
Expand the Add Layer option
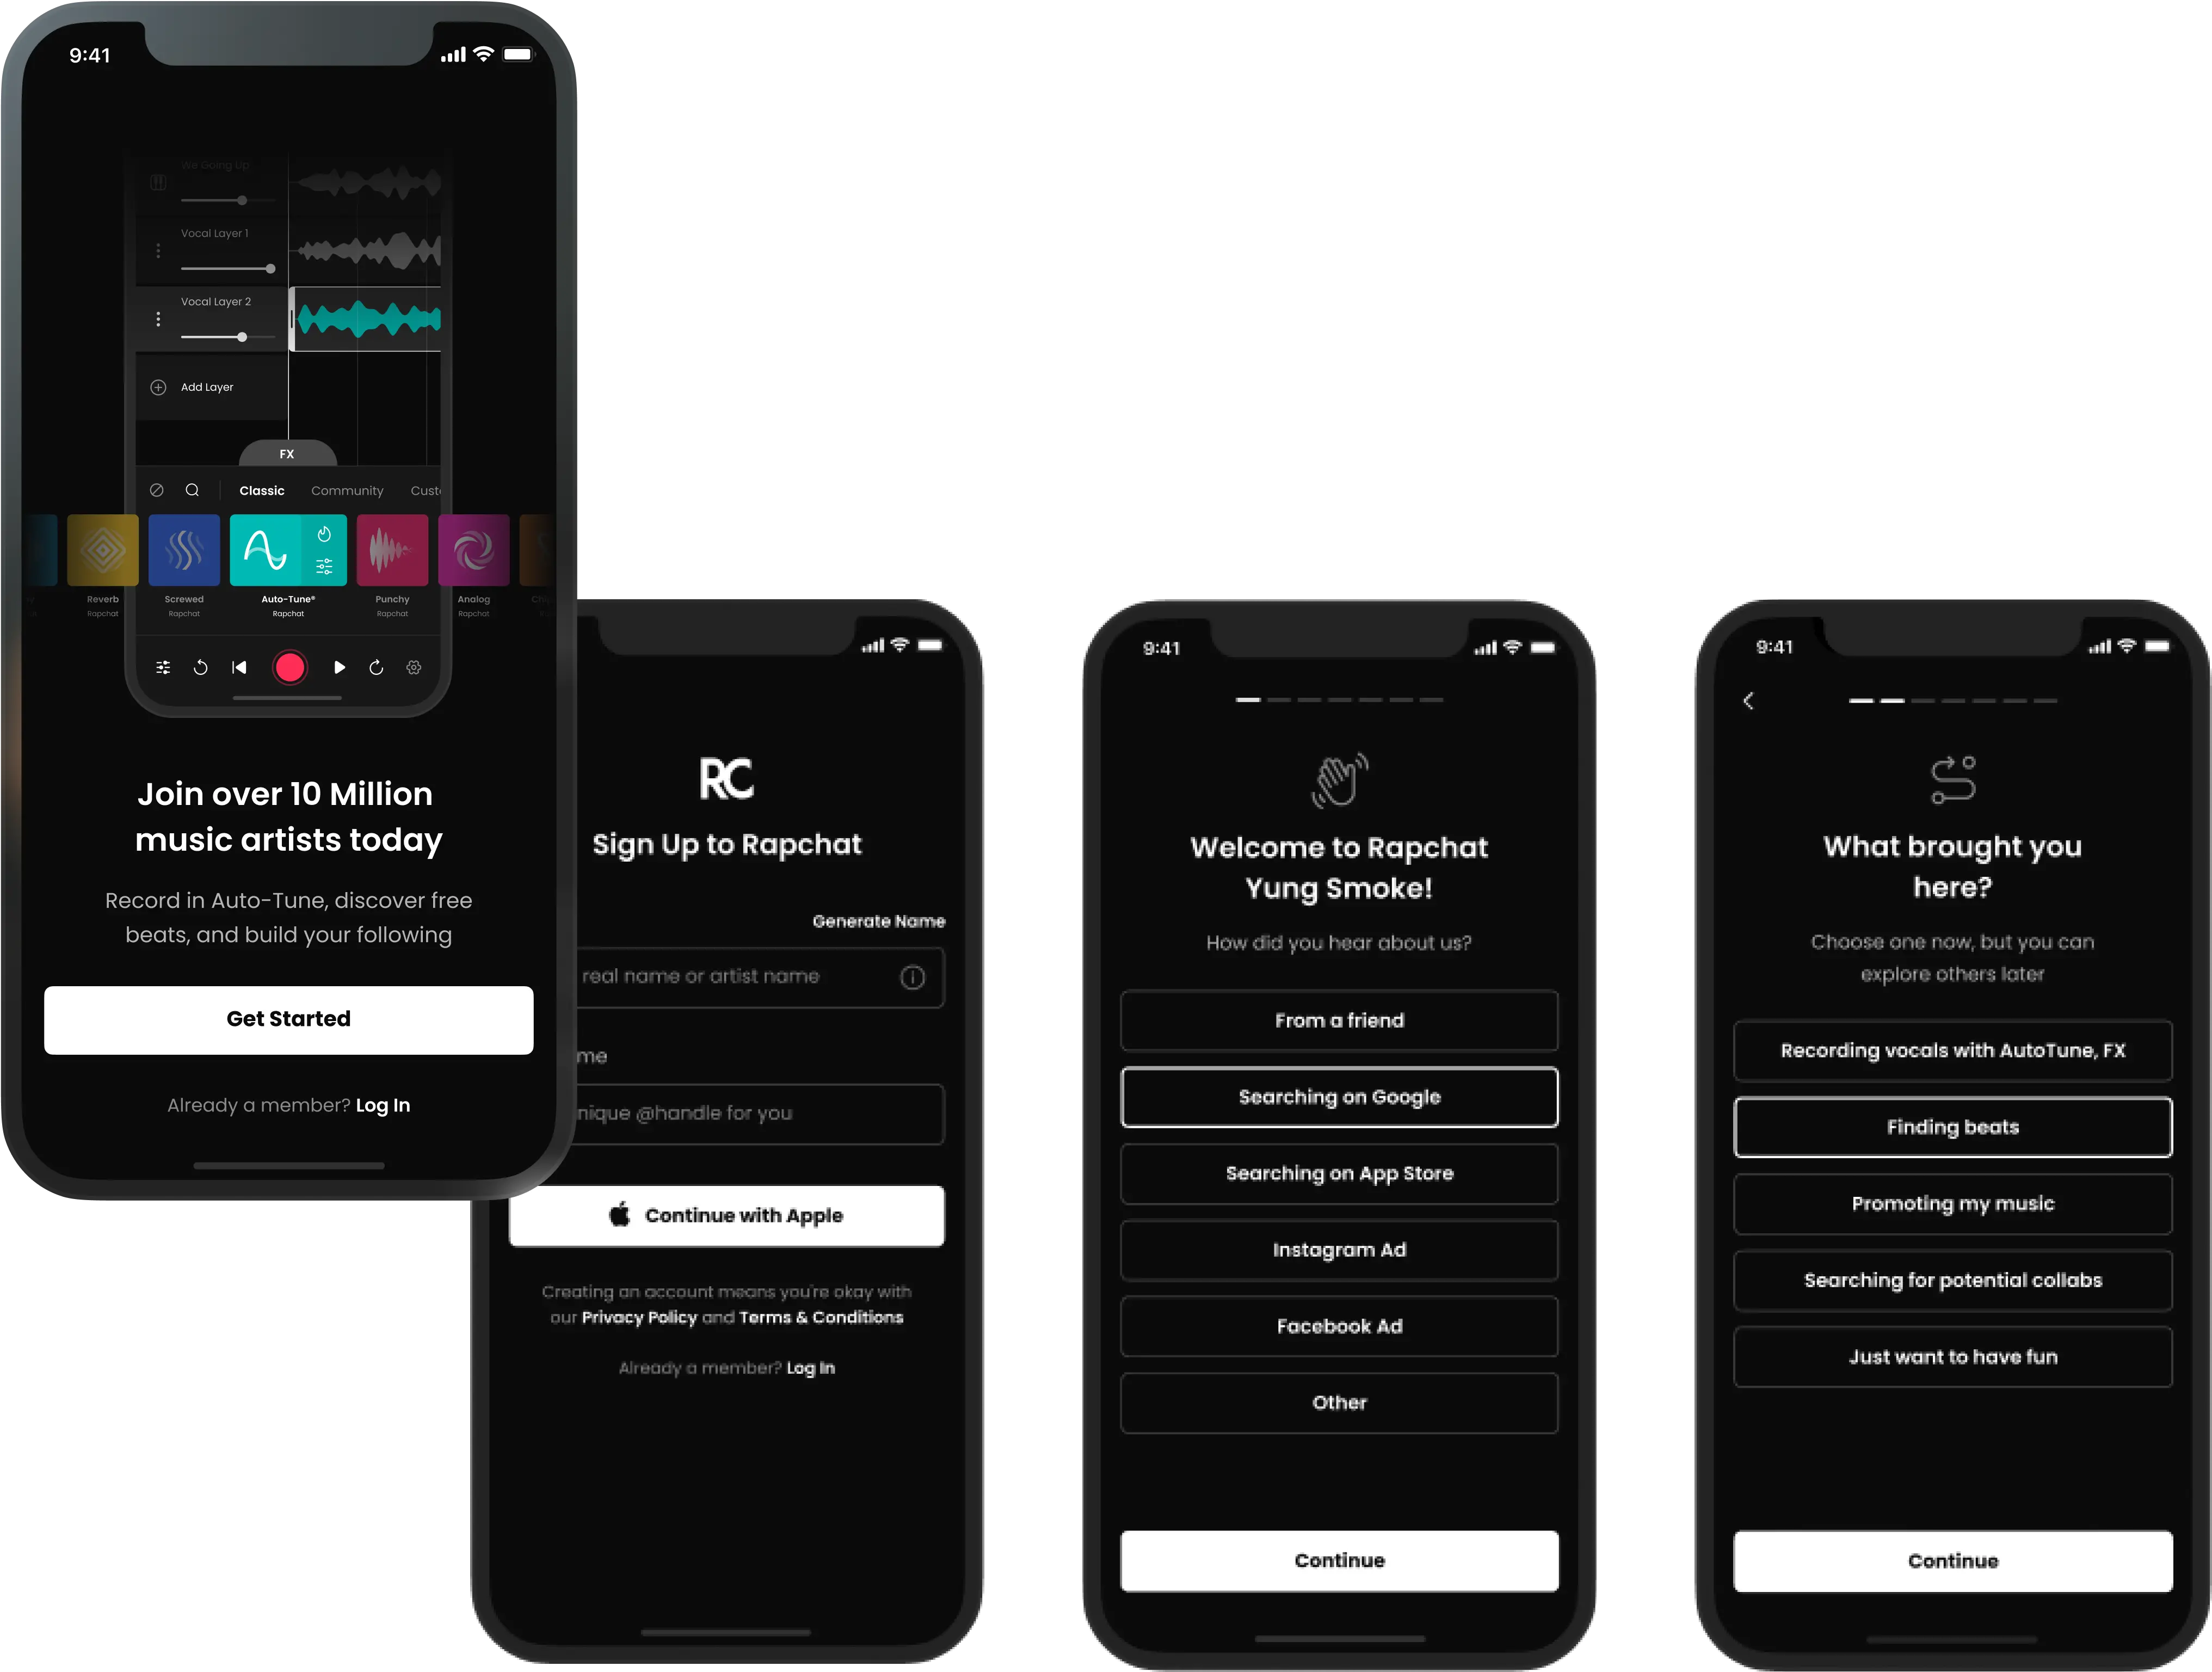[199, 388]
